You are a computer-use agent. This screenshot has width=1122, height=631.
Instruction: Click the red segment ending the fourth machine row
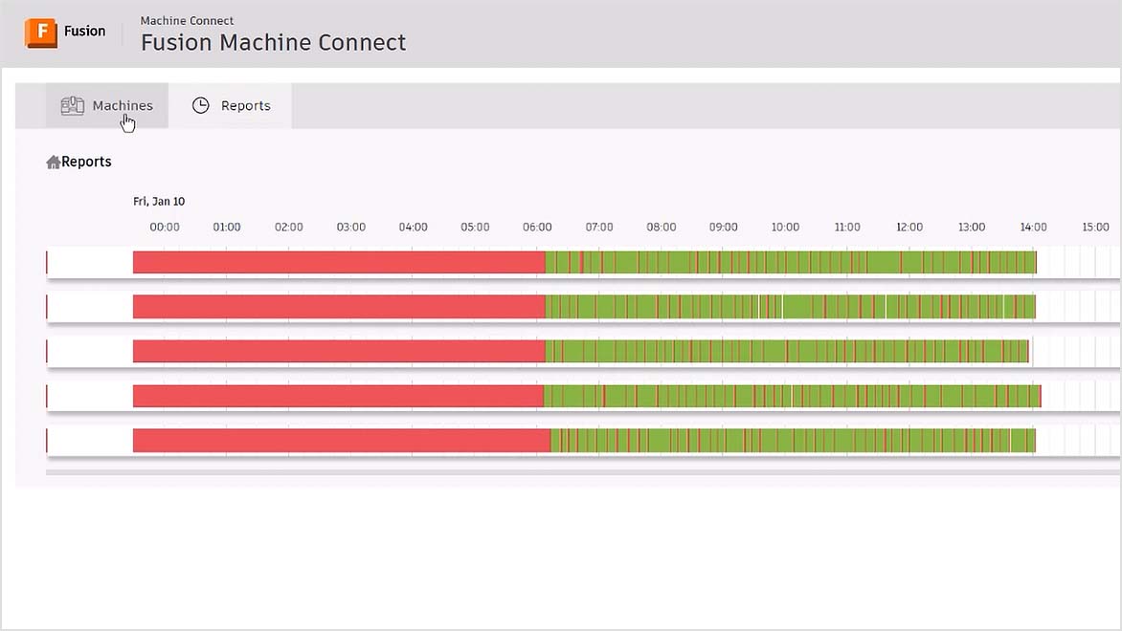click(x=1039, y=394)
